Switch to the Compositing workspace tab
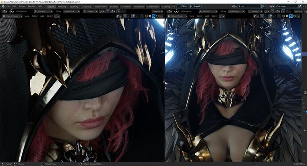Screen dimensions: 307x166 (153, 7)
